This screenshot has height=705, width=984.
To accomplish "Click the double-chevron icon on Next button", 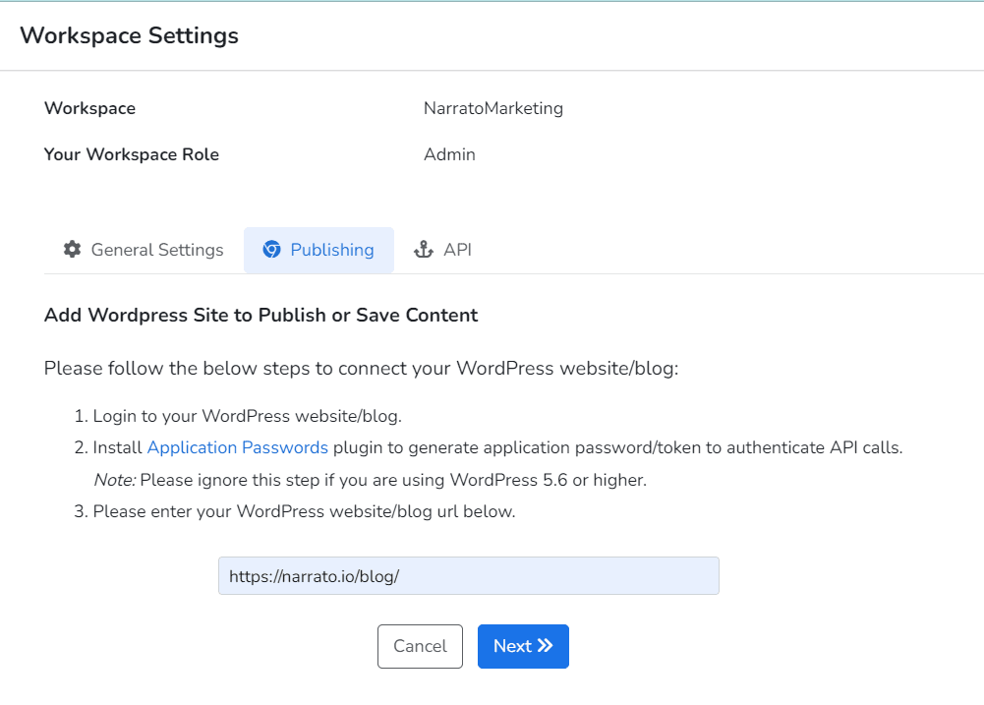I will 545,645.
